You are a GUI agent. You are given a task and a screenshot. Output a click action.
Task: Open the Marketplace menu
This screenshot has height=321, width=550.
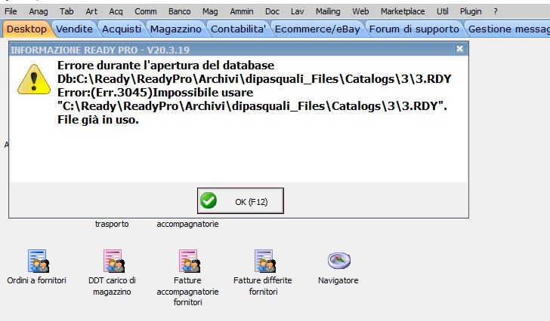pos(403,11)
